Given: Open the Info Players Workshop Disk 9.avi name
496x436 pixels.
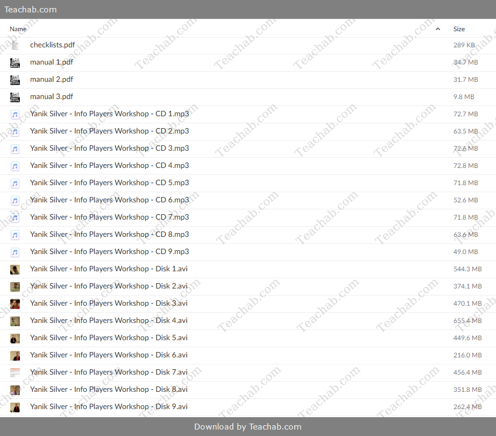Looking at the screenshot, I should tap(109, 406).
